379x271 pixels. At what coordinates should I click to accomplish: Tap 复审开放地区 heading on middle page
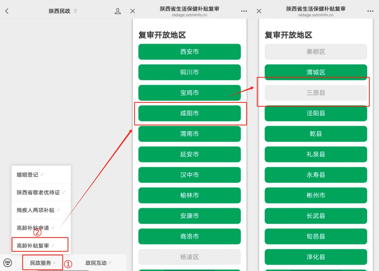pyautogui.click(x=162, y=35)
